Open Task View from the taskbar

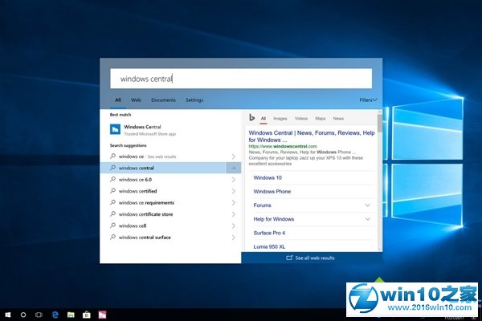(39, 313)
